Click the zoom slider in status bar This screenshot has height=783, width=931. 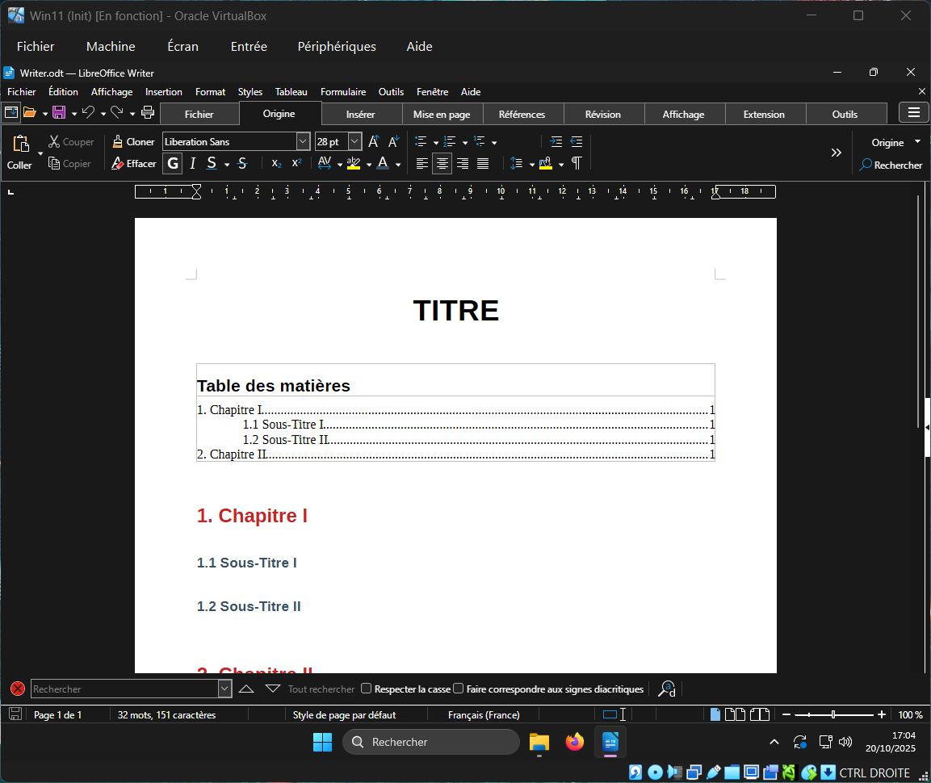(x=833, y=714)
